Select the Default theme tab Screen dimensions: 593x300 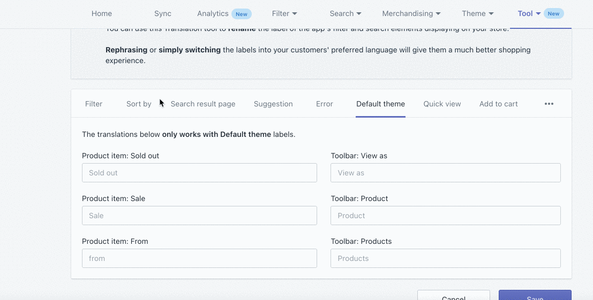coord(380,104)
